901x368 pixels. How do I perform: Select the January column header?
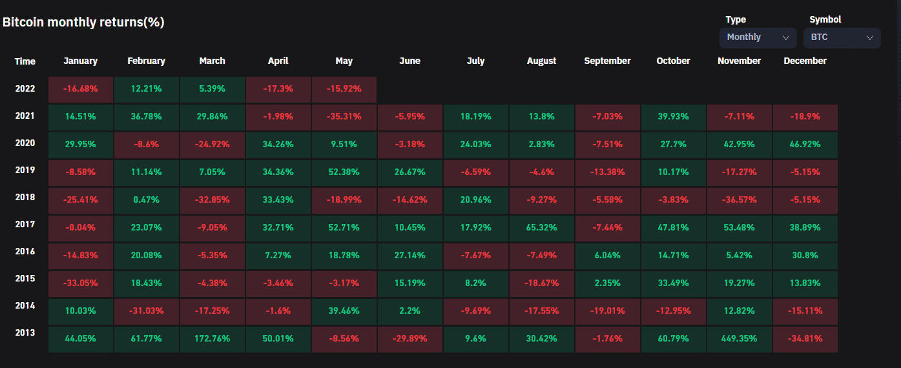point(81,61)
